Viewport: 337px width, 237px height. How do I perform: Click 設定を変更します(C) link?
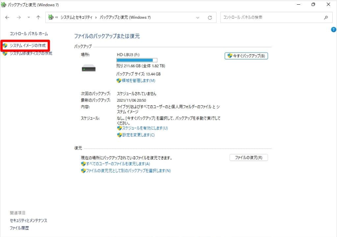(x=138, y=135)
